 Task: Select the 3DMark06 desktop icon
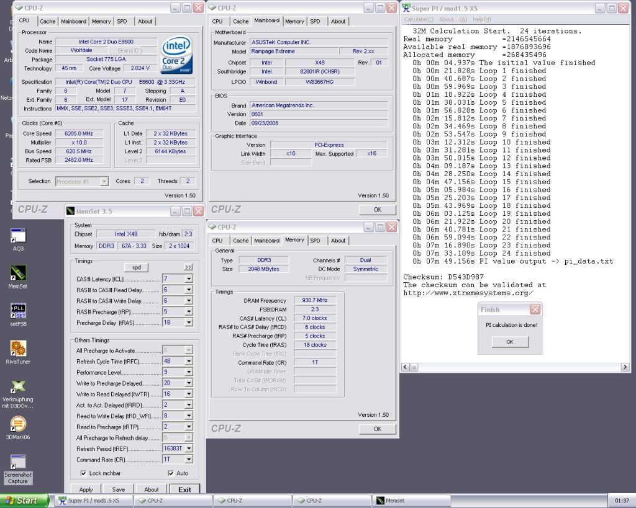[x=18, y=428]
